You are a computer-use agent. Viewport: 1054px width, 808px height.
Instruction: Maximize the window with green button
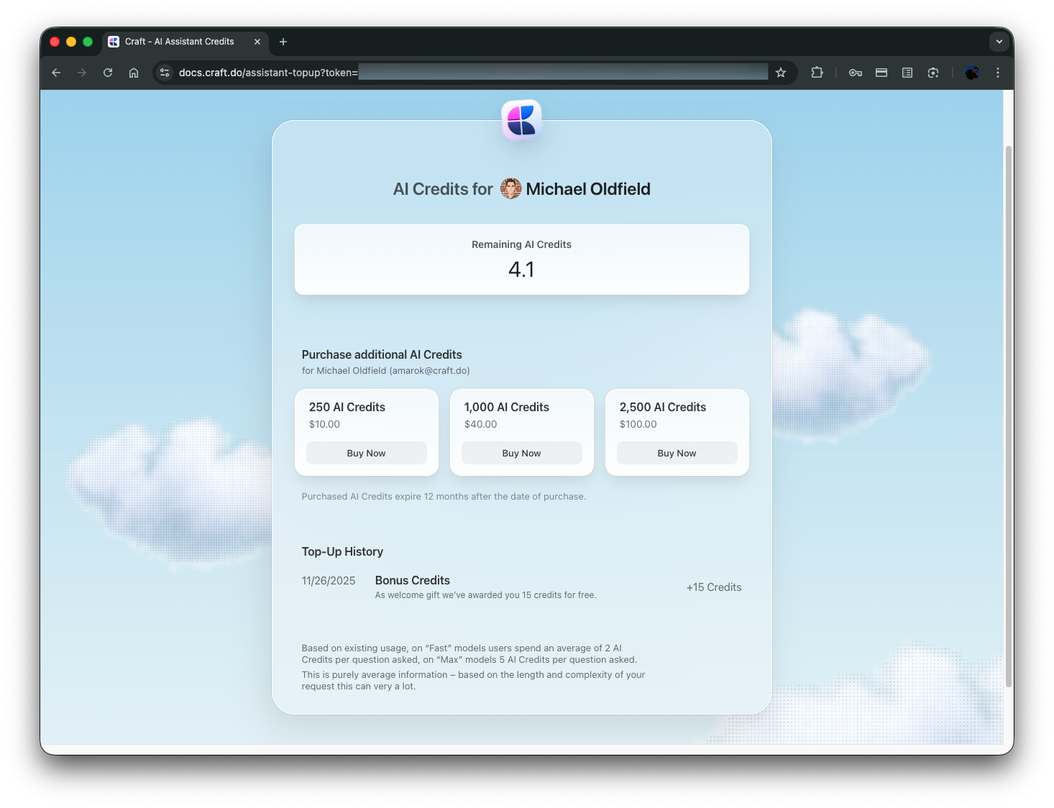pos(88,42)
